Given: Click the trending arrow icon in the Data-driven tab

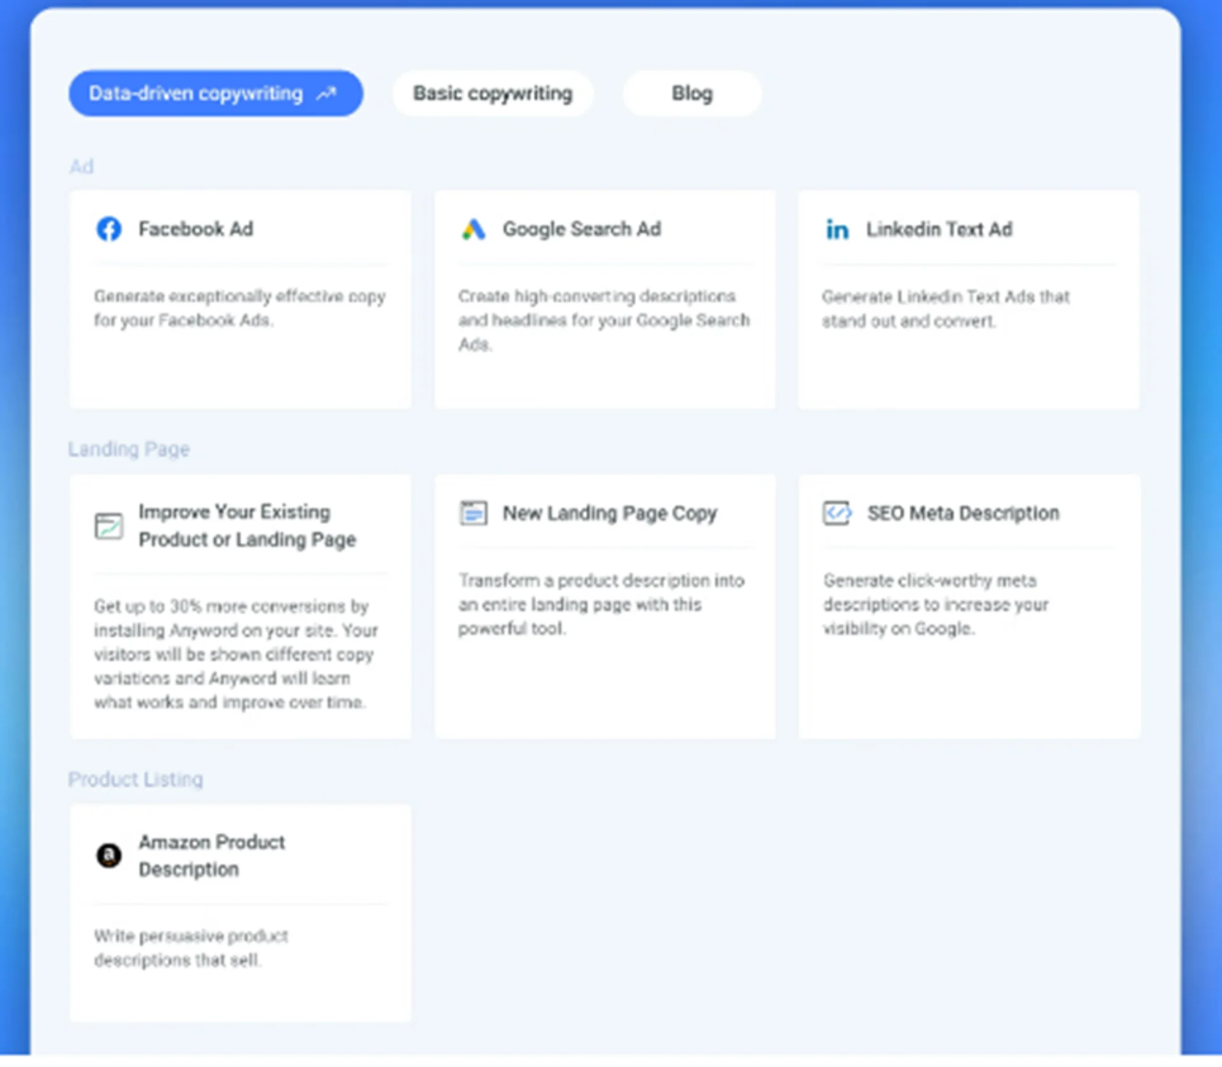Looking at the screenshot, I should pyautogui.click(x=327, y=94).
